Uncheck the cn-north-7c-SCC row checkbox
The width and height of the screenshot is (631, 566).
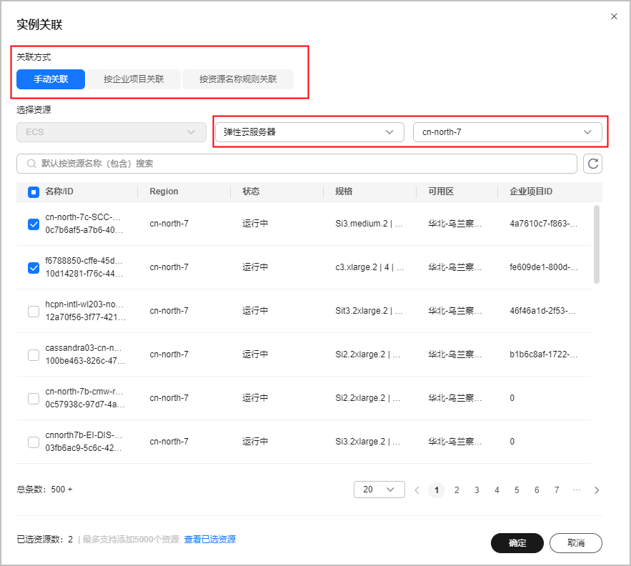tap(34, 224)
